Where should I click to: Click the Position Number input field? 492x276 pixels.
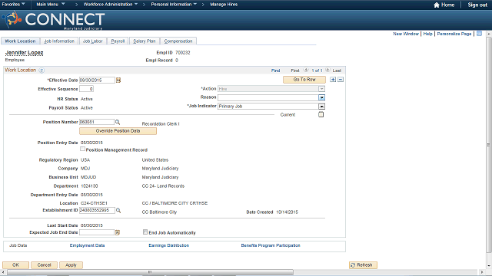click(97, 122)
